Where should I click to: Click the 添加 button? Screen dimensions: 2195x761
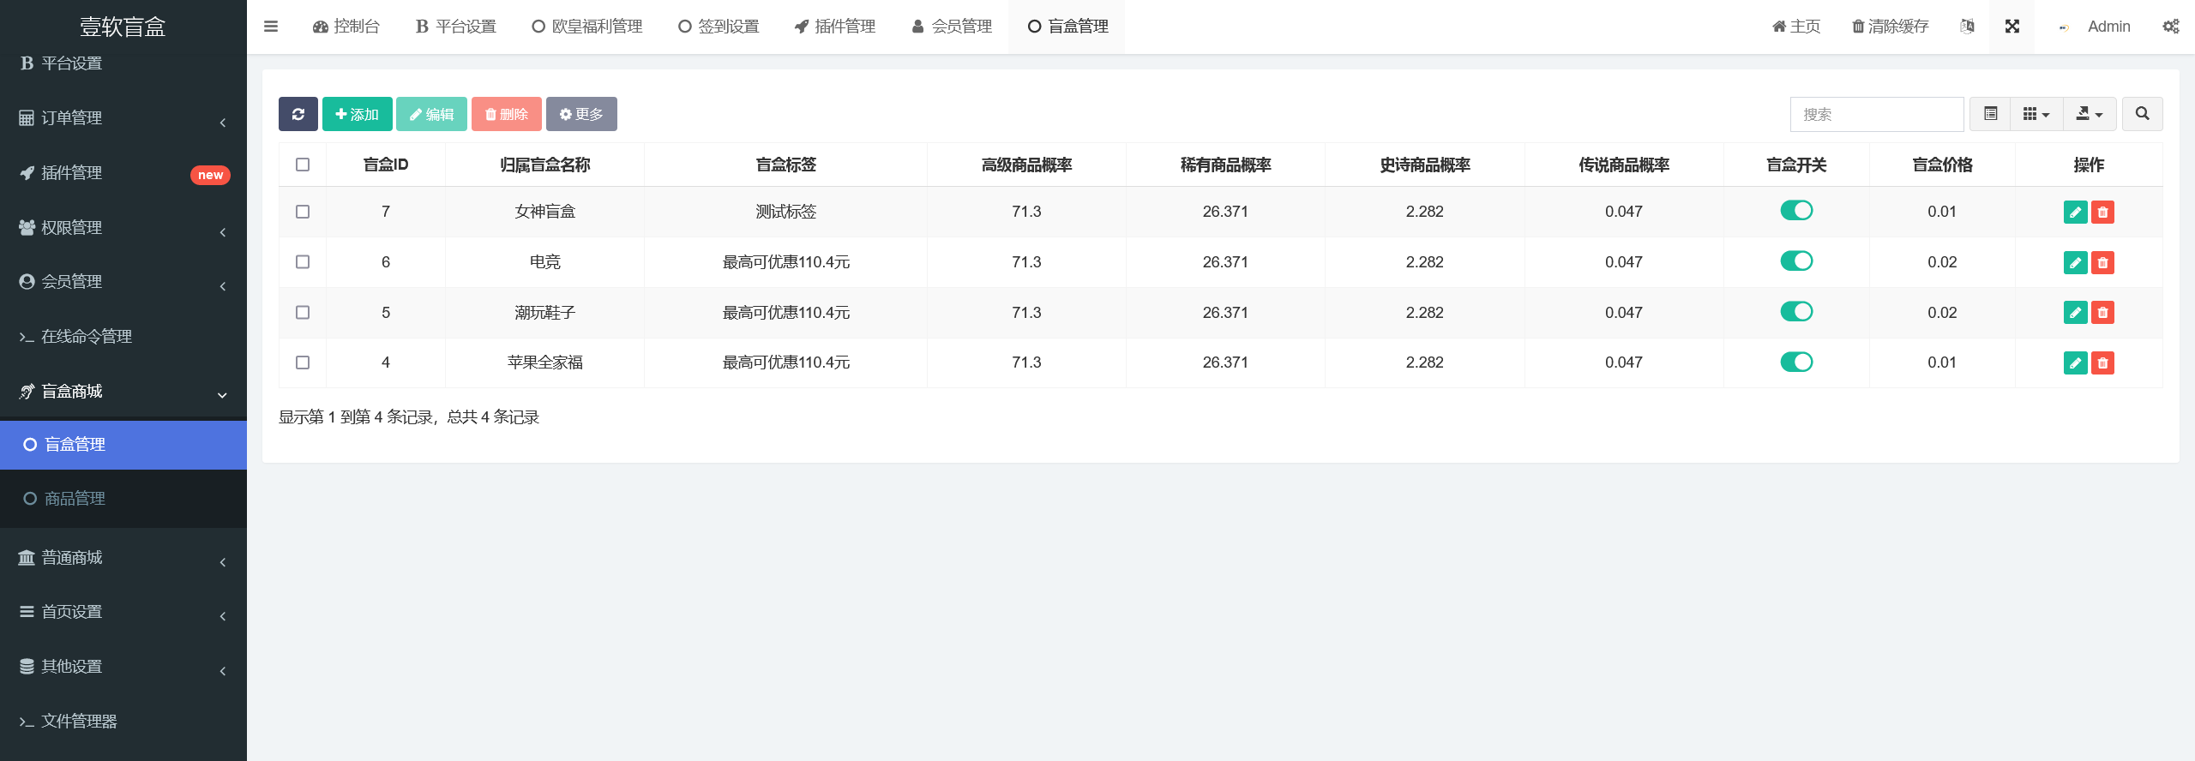[x=357, y=114]
